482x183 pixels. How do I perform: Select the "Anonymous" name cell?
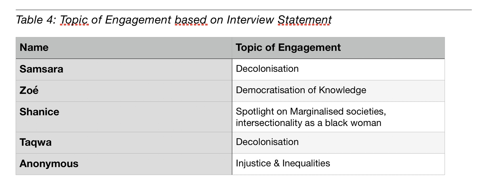coord(49,164)
